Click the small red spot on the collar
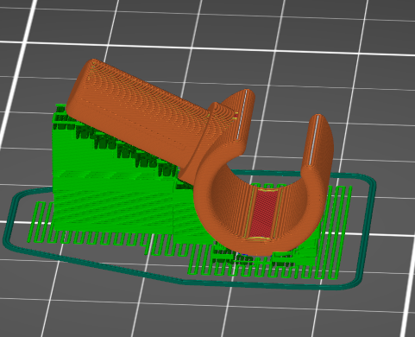415x337 pixels. 236,116
